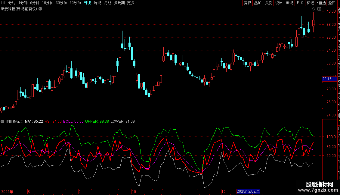
Task: Click the 统计 statistics button
Action: coord(279,3)
